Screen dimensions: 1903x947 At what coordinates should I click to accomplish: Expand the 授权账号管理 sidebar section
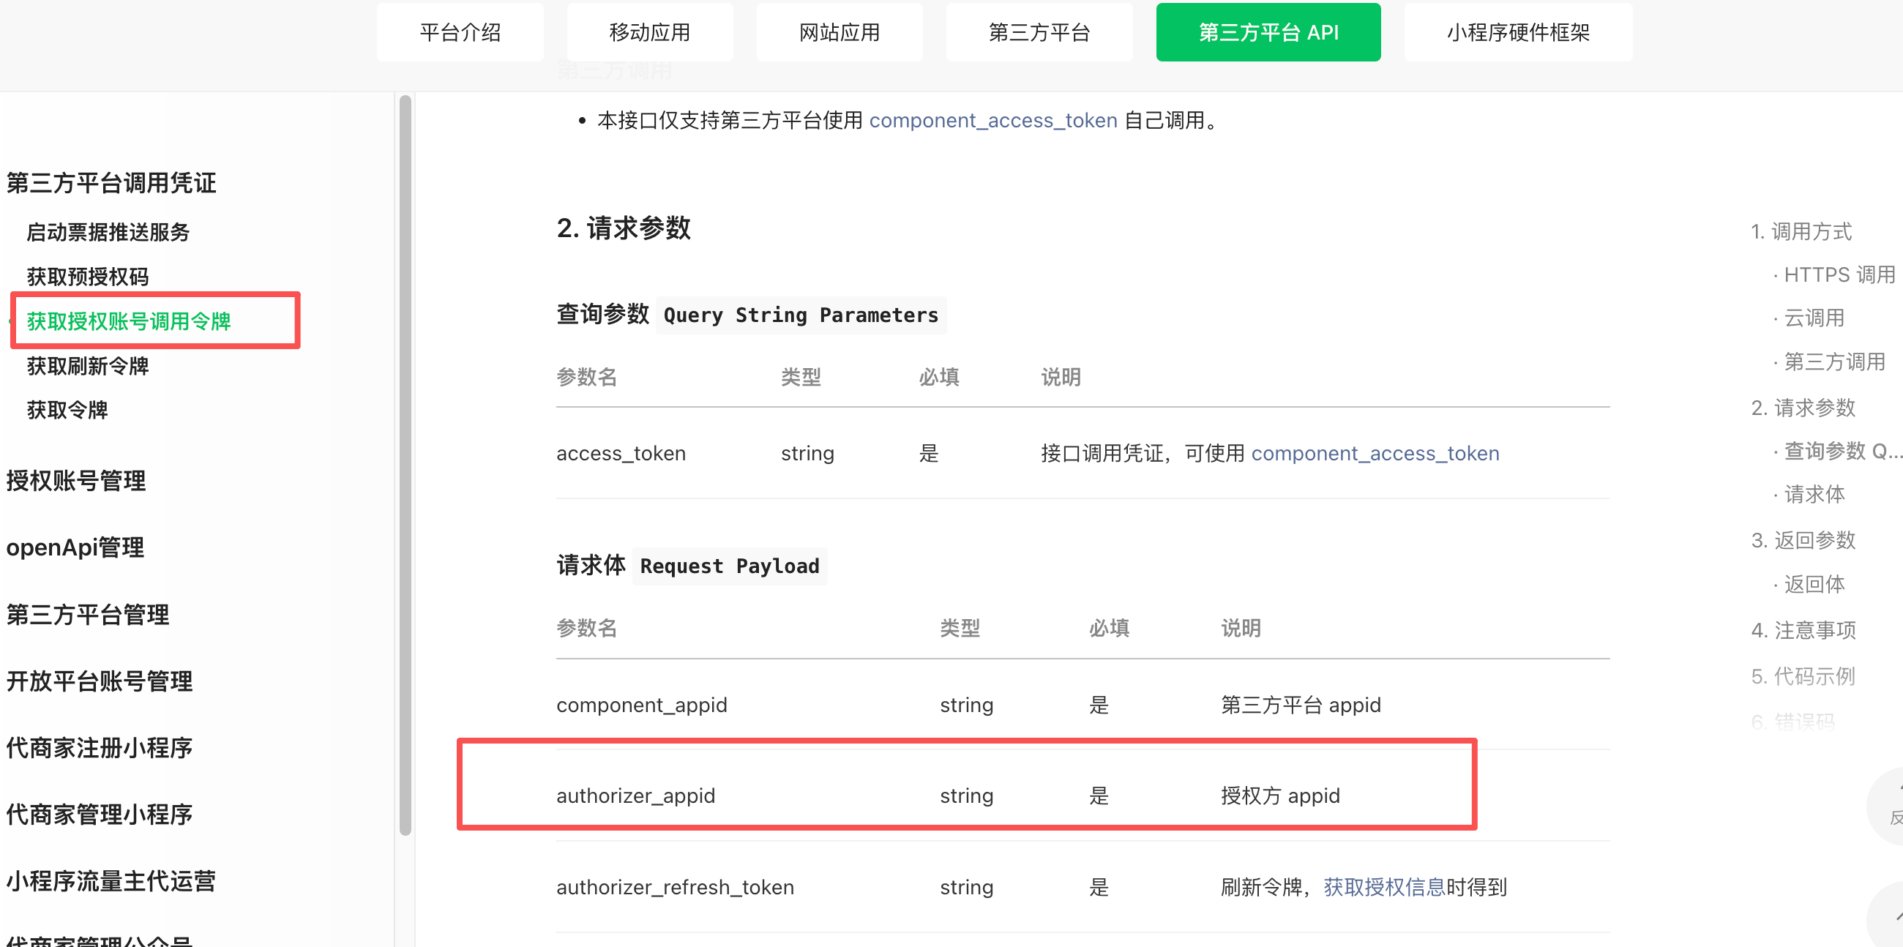tap(76, 481)
